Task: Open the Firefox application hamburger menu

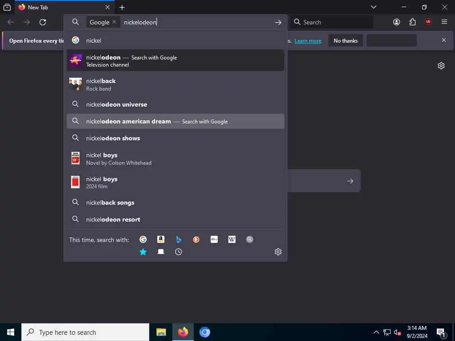Action: pyautogui.click(x=444, y=22)
